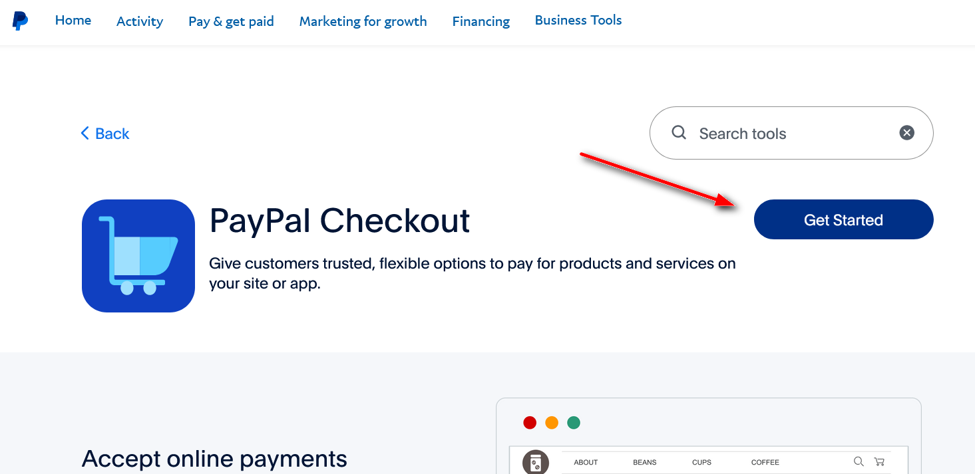The image size is (975, 474).
Task: Click the PayPal Checkout cart icon
Action: pos(138,256)
